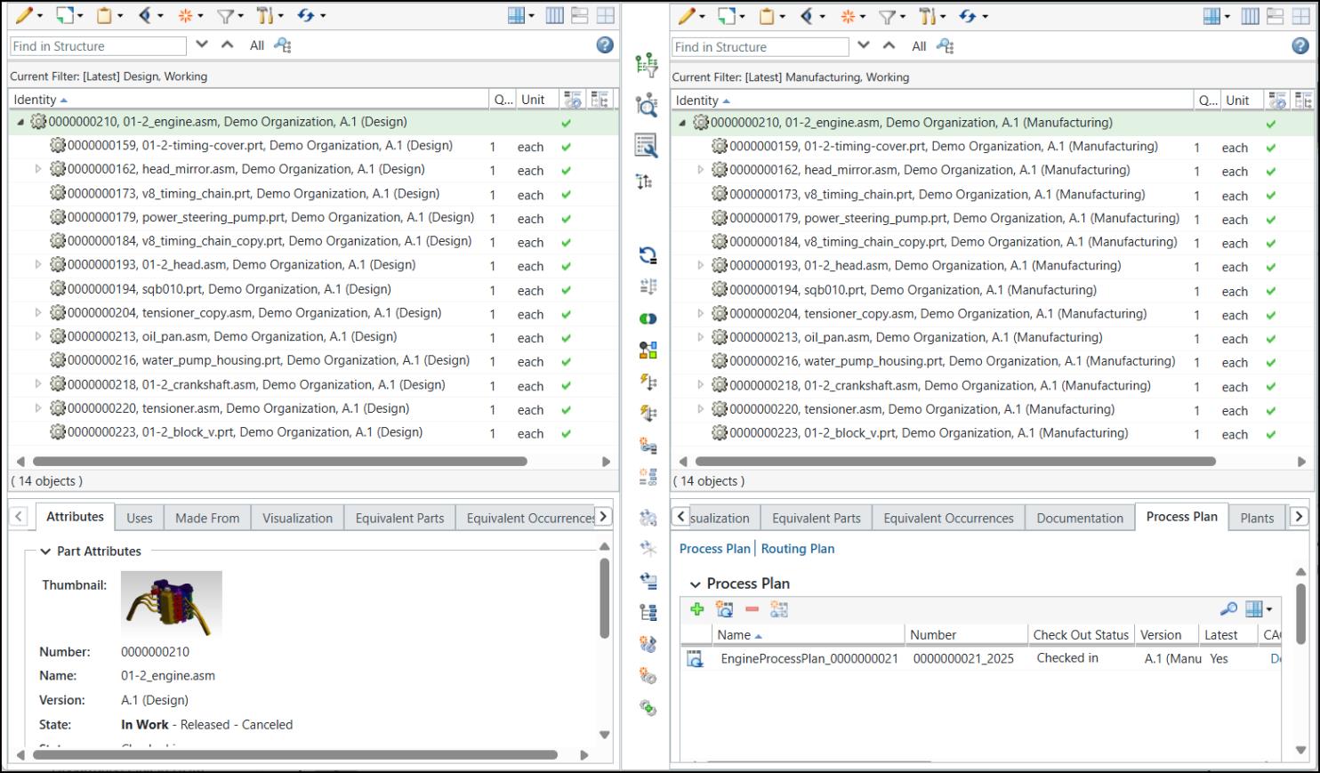Click the right Find in Structure field

tap(761, 47)
